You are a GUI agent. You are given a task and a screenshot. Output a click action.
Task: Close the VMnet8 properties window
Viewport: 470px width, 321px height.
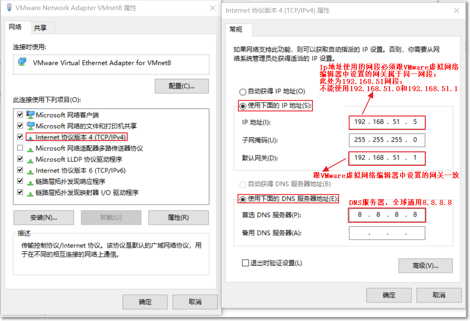(213, 8)
